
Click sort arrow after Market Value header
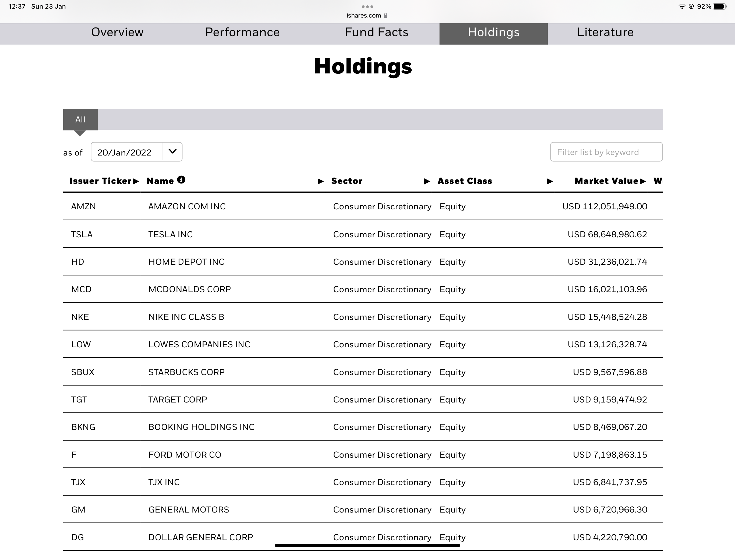[x=643, y=181]
